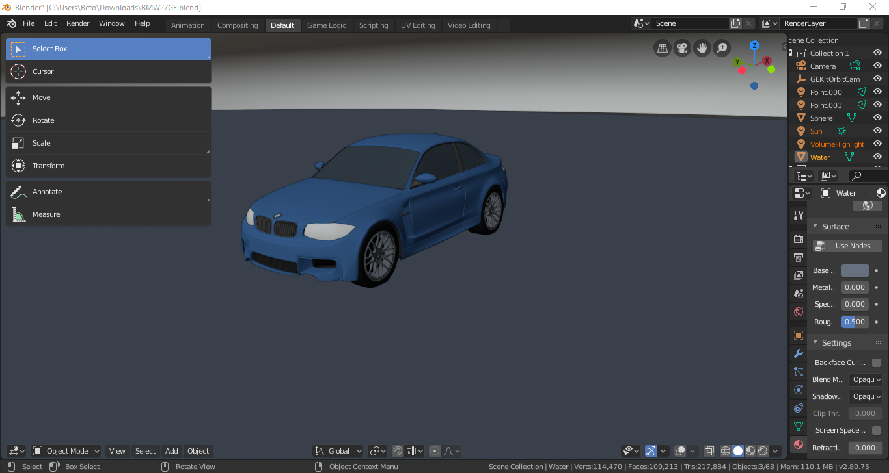Switch to the Animation workspace tab
This screenshot has height=473, width=889.
(188, 25)
